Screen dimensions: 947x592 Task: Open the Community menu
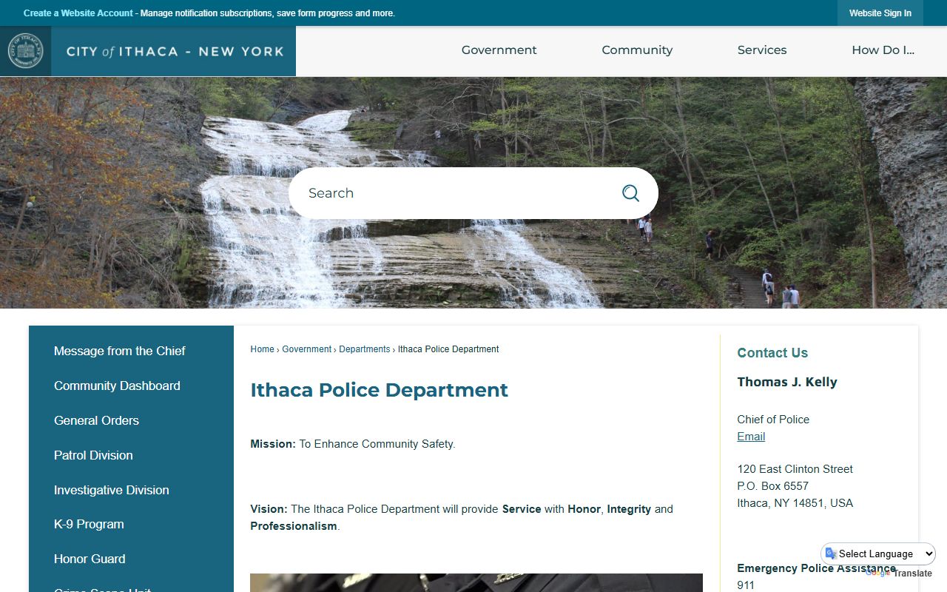pos(637,50)
